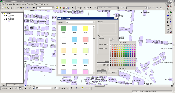The width and height of the screenshot is (175, 93).
Task: Select the Zoom Out tool
Action: [171, 6]
